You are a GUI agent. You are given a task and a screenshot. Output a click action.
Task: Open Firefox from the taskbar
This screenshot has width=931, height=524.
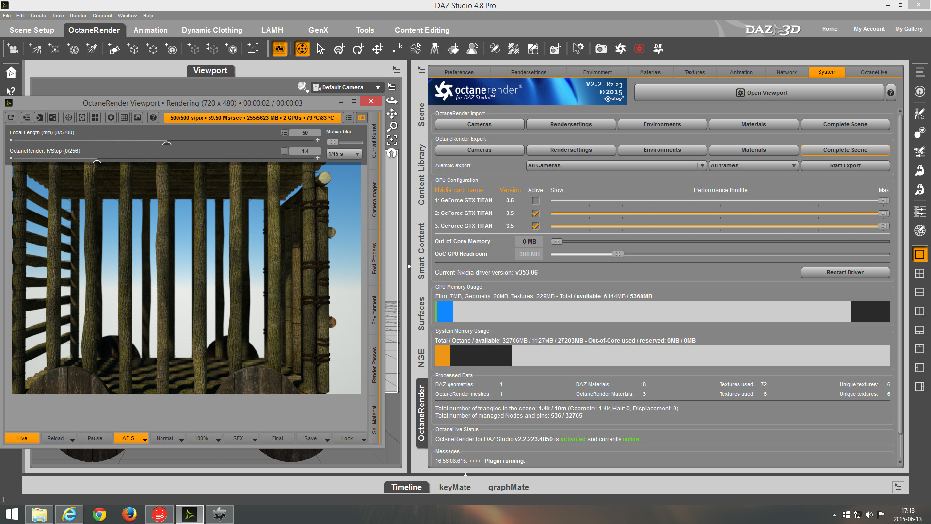click(129, 514)
